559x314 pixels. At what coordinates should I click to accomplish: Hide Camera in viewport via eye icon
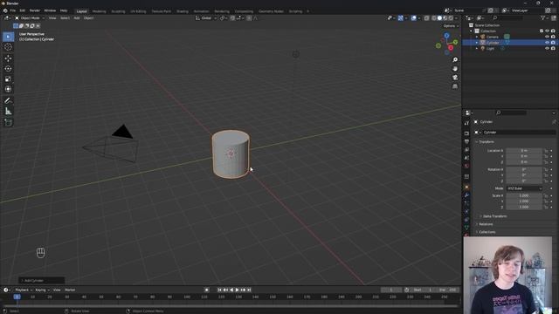pyautogui.click(x=548, y=37)
